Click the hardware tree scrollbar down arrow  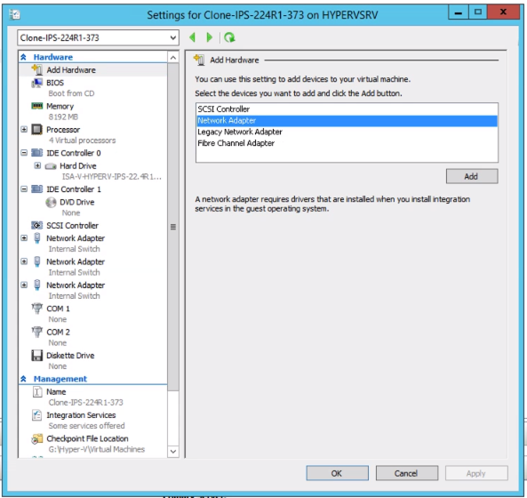point(173,451)
